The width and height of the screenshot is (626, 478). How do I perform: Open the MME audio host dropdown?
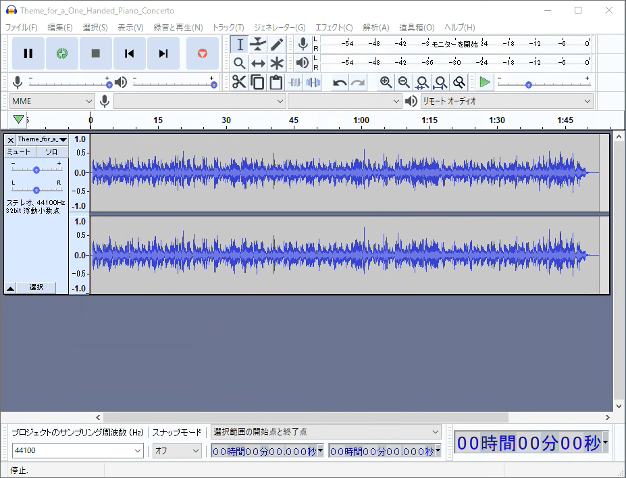[x=52, y=101]
